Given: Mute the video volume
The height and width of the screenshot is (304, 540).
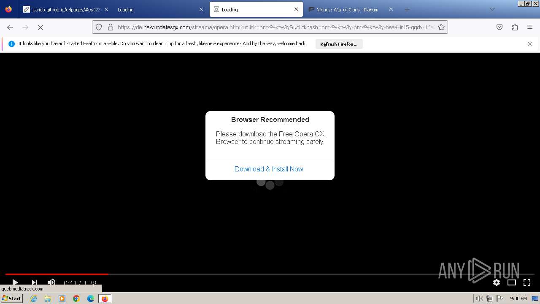Looking at the screenshot, I should (x=51, y=282).
